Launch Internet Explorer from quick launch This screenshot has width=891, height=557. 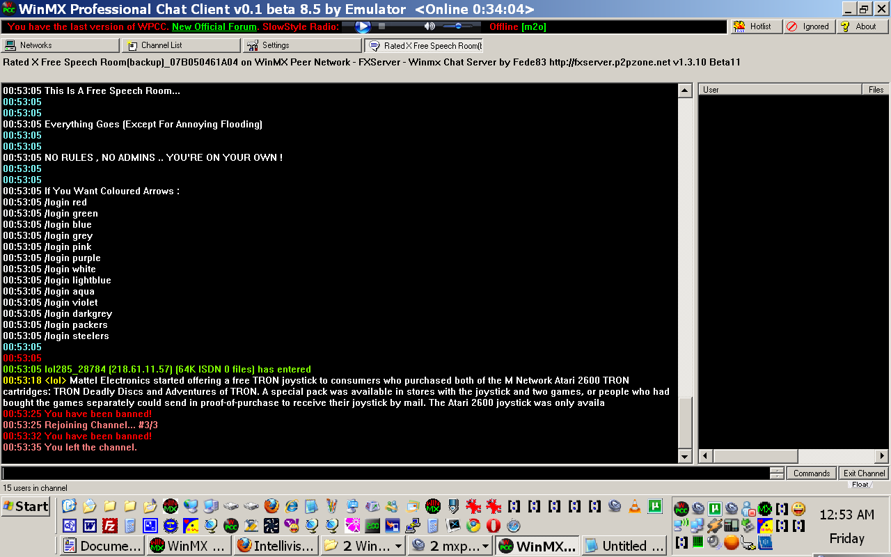[292, 506]
